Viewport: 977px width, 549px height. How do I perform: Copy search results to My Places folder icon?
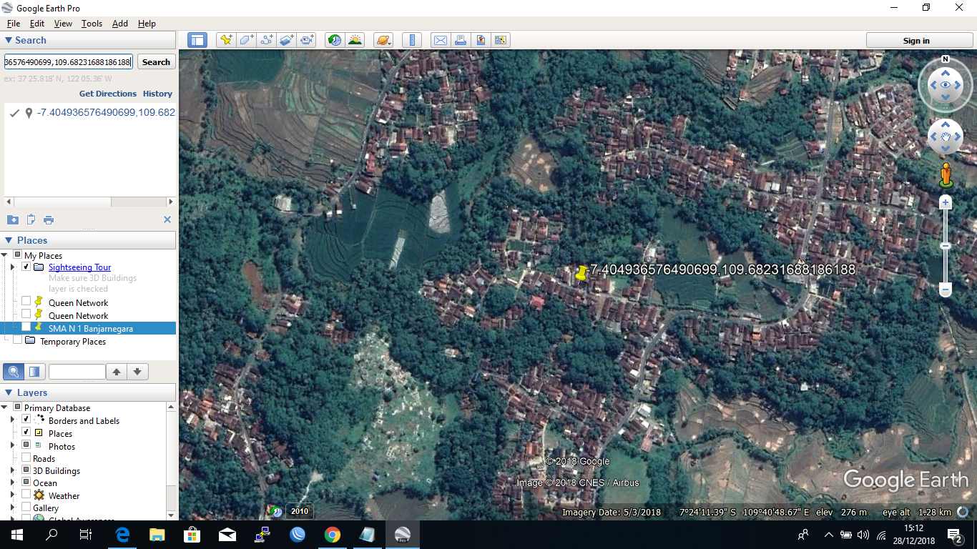point(12,219)
